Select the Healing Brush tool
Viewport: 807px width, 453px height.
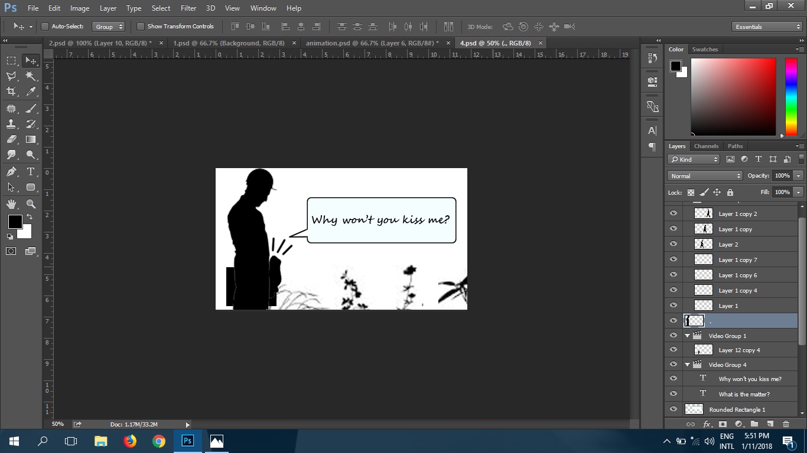11,109
